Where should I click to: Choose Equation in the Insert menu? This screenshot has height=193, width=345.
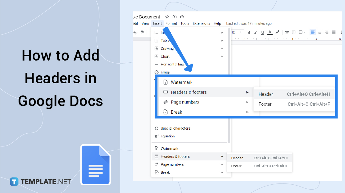[189, 136]
